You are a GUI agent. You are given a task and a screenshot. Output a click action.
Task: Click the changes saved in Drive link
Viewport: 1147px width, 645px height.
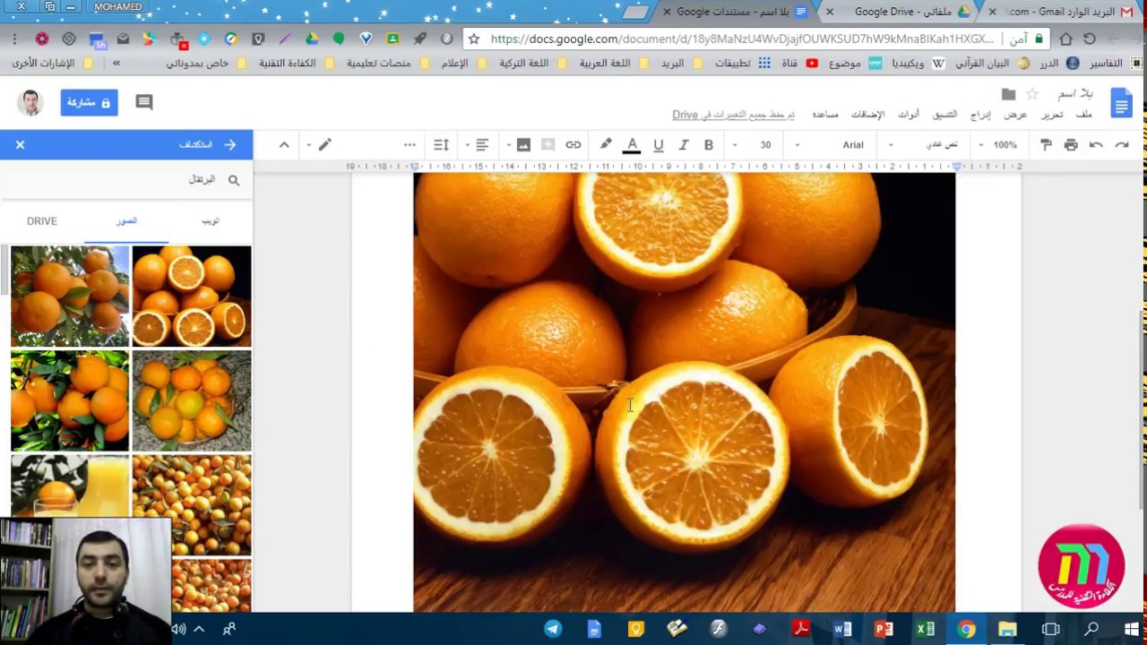[733, 115]
